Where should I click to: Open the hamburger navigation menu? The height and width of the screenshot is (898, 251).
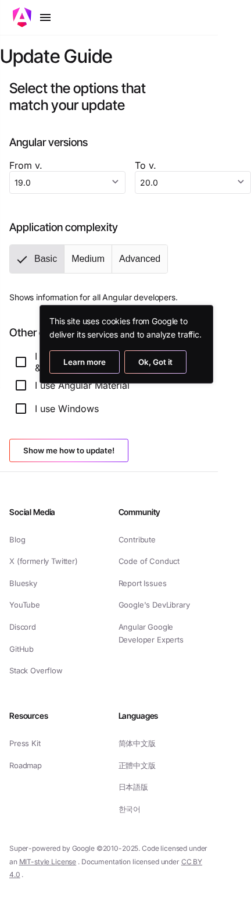pos(45,17)
